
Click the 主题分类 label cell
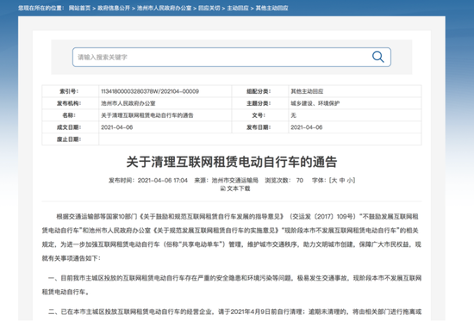click(260, 103)
